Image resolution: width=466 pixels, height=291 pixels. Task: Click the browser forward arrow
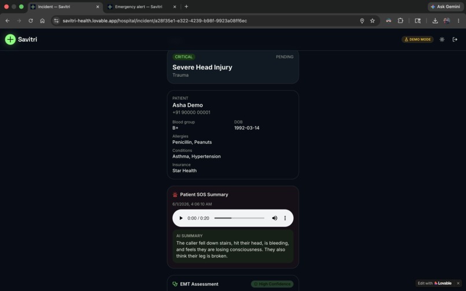click(19, 21)
